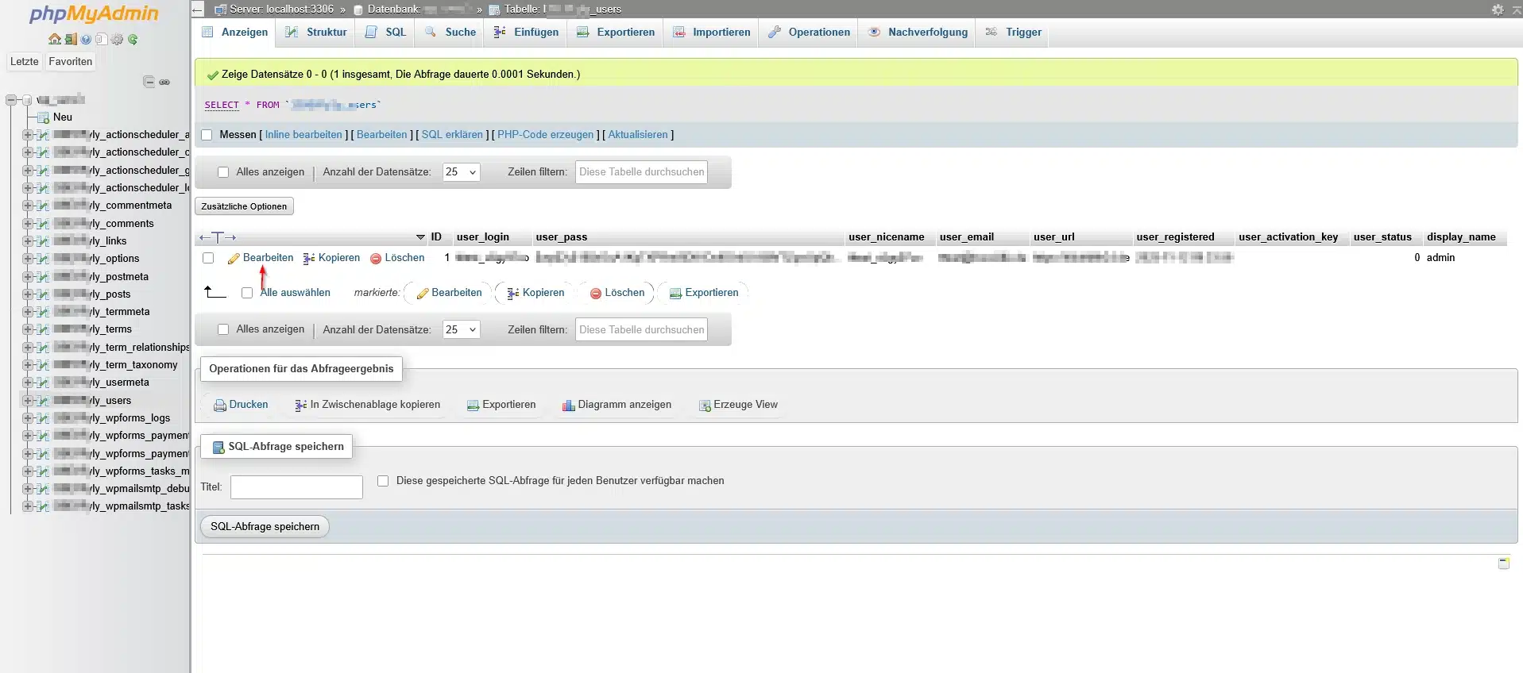Screen dimensions: 1523x673
Task: Click the red delete icon beside Löschen
Action: click(x=376, y=259)
